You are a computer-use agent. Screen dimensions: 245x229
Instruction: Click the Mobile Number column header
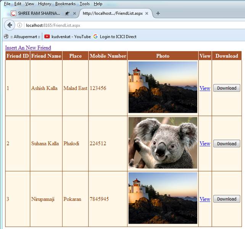point(108,56)
